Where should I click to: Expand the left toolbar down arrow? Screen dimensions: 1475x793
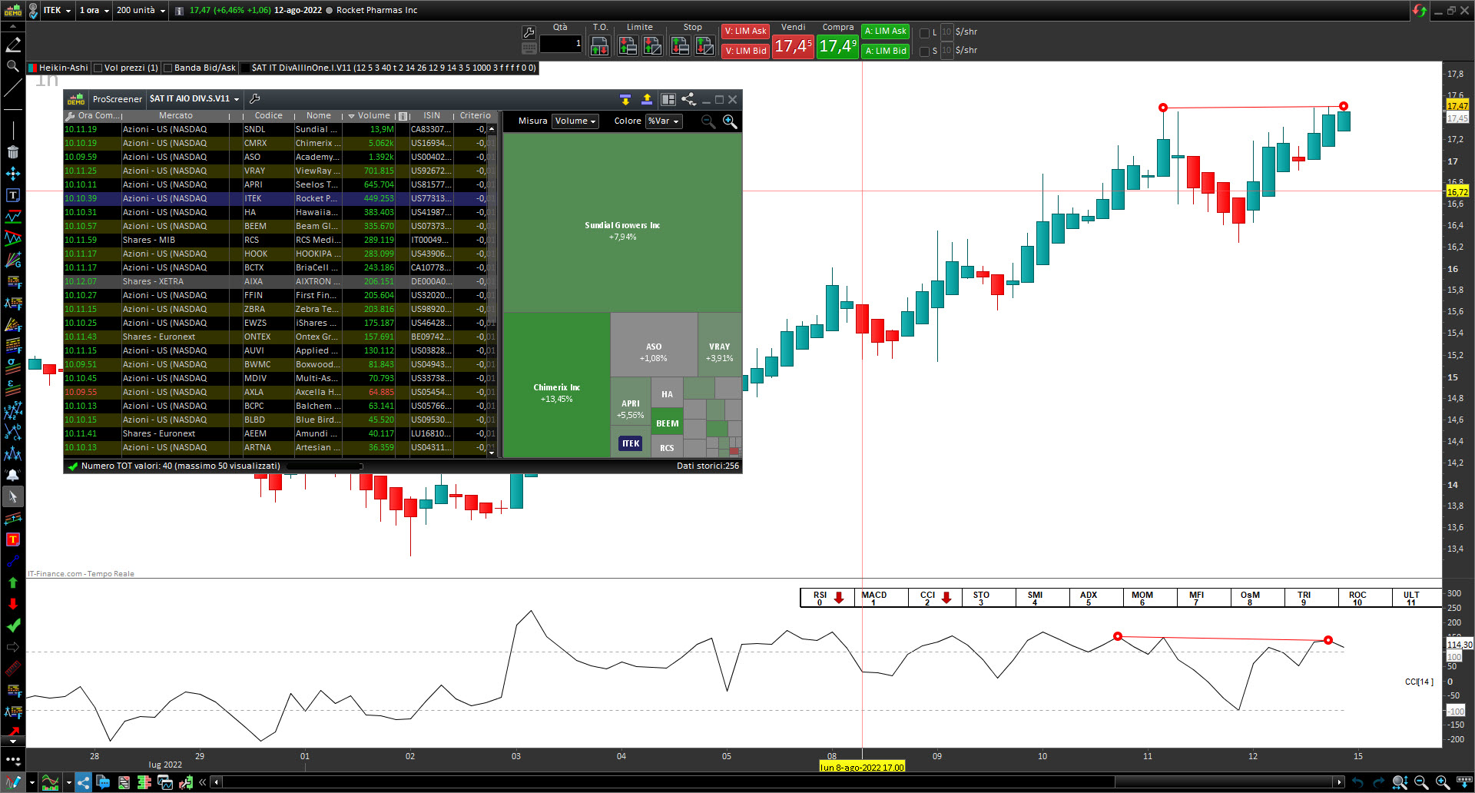(13, 742)
